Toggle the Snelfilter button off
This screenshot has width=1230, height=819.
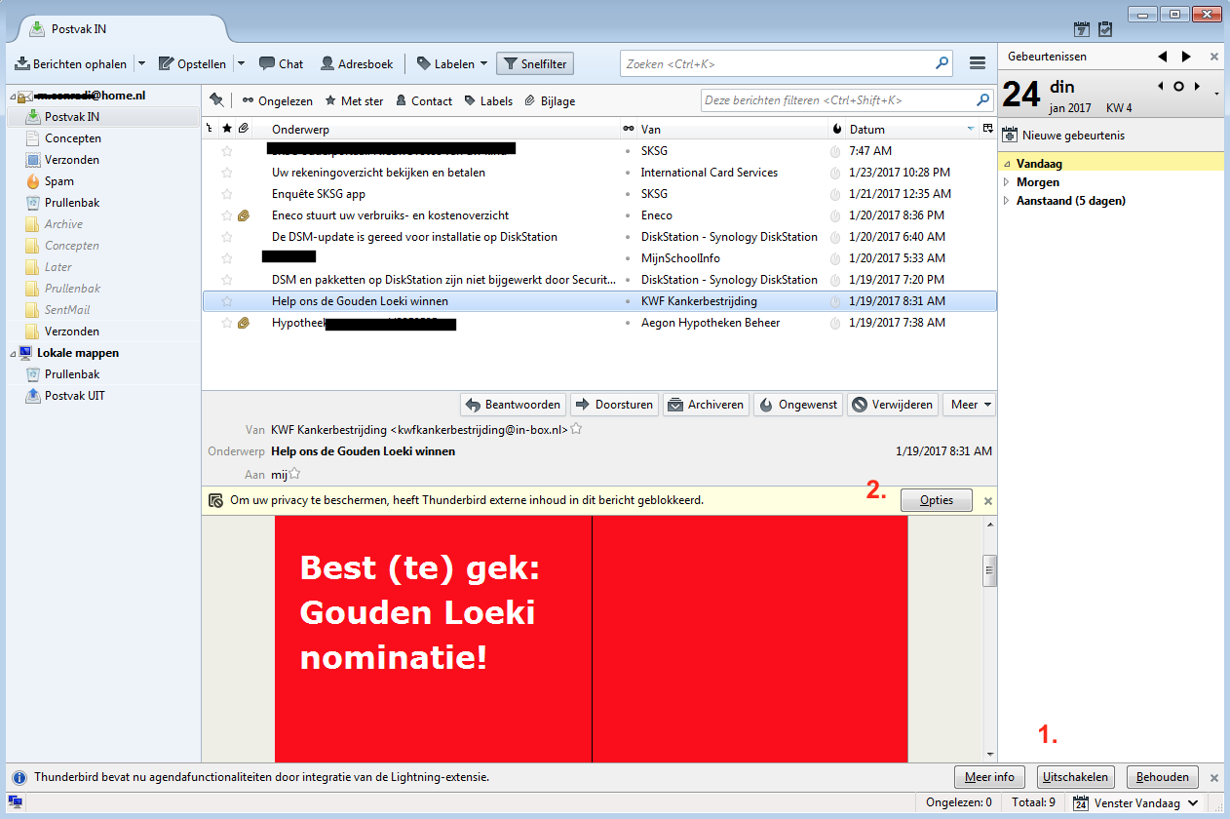point(534,64)
